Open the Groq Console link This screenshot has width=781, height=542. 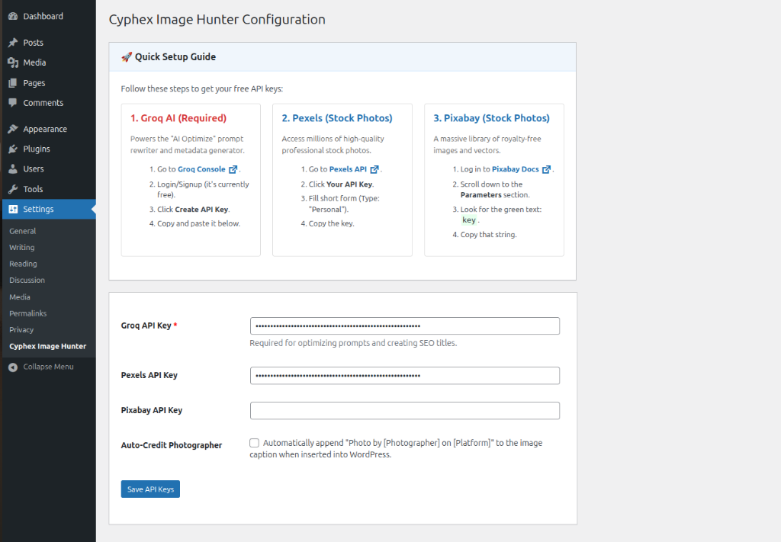point(201,169)
